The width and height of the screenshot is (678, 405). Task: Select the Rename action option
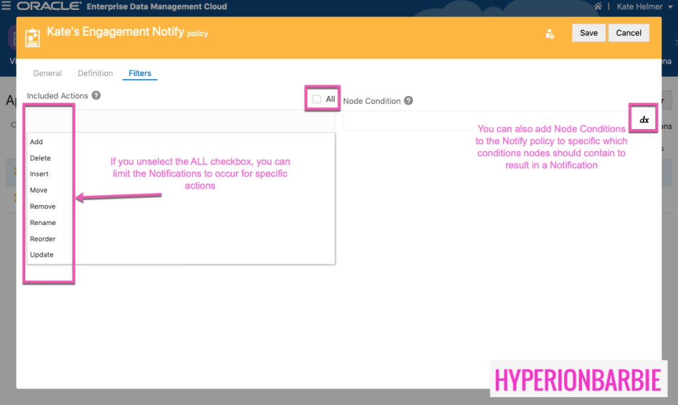coord(42,222)
